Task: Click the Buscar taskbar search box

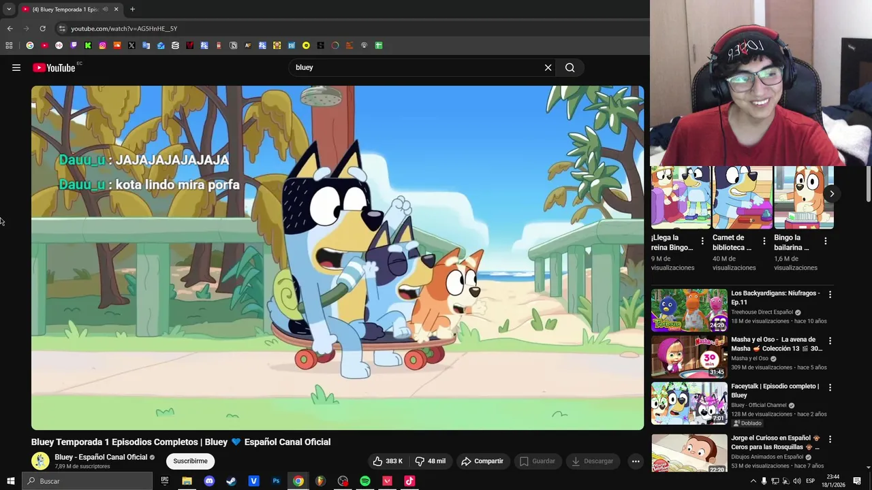Action: [88, 481]
